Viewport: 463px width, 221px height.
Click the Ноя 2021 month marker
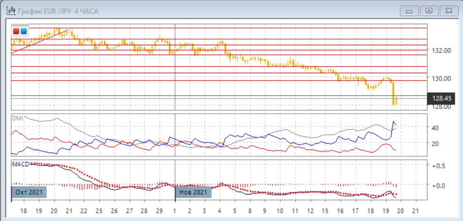193,192
